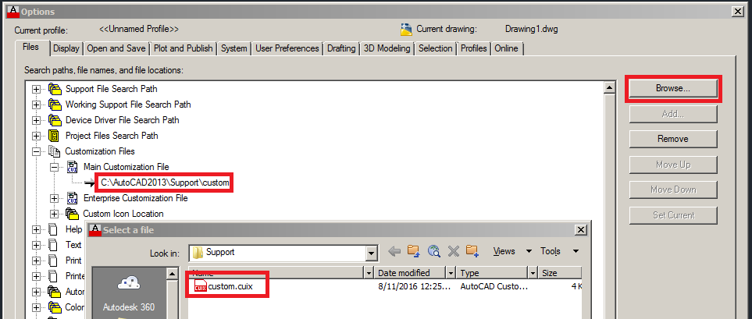752x319 pixels.
Task: Switch to the Display tab
Action: [x=66, y=48]
